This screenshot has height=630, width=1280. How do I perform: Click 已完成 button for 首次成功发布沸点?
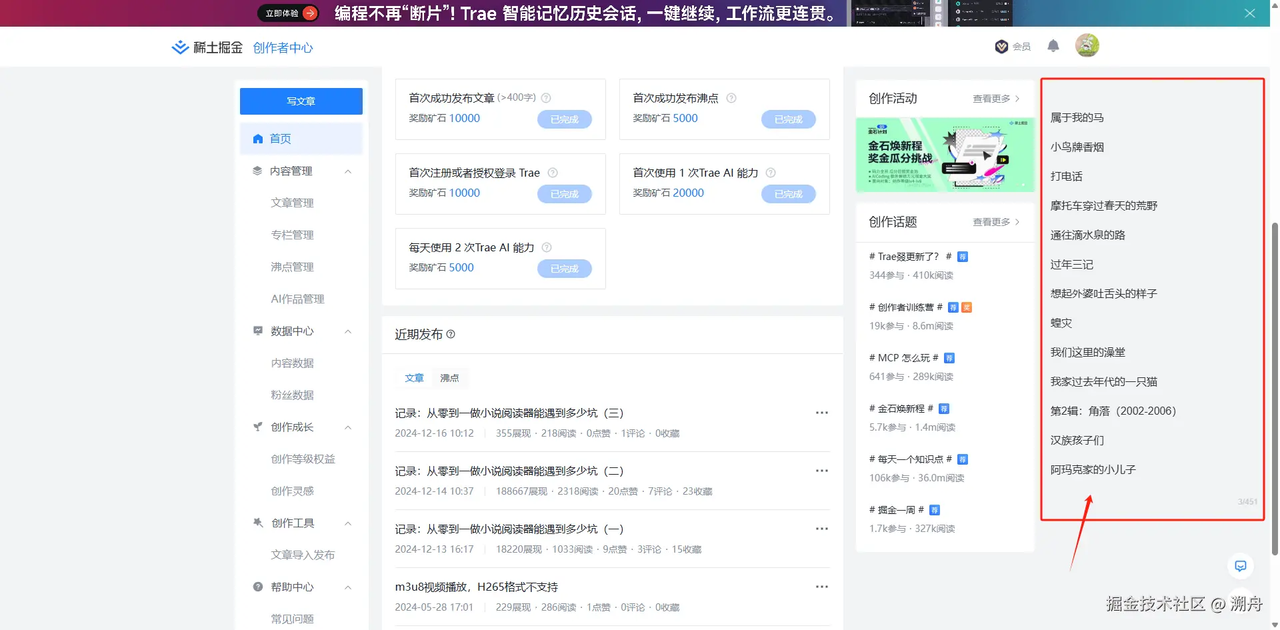pyautogui.click(x=789, y=119)
